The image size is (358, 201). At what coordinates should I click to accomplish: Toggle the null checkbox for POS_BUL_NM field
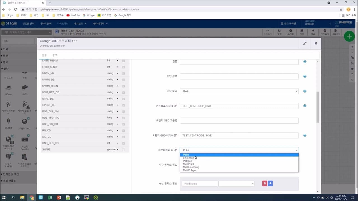coord(123,111)
